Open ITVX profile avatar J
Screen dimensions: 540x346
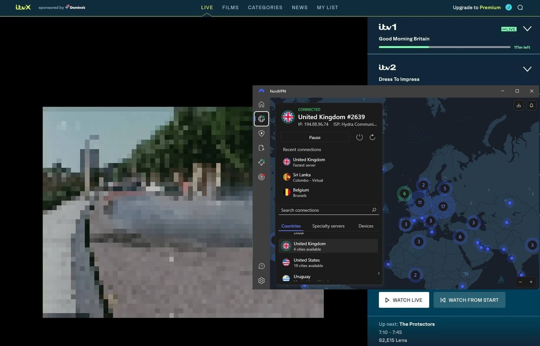509,7
